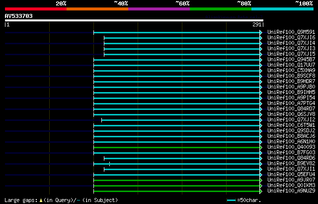318x204 pixels.
Task: Click the query end position 291
Action: [x=257, y=24]
